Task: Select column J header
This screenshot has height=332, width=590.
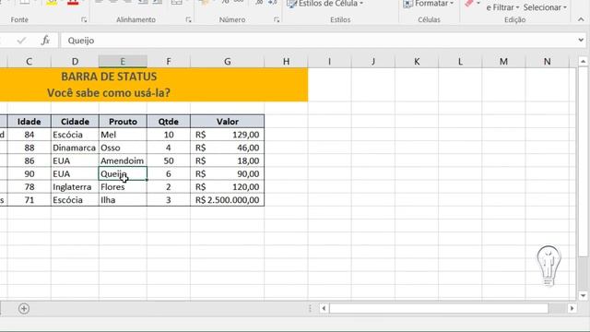Action: click(x=373, y=62)
